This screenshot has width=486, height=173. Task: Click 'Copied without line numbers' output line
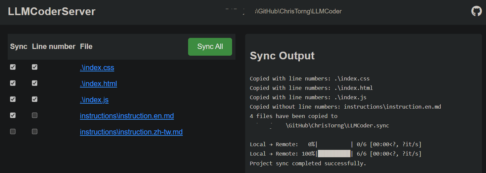click(345, 107)
